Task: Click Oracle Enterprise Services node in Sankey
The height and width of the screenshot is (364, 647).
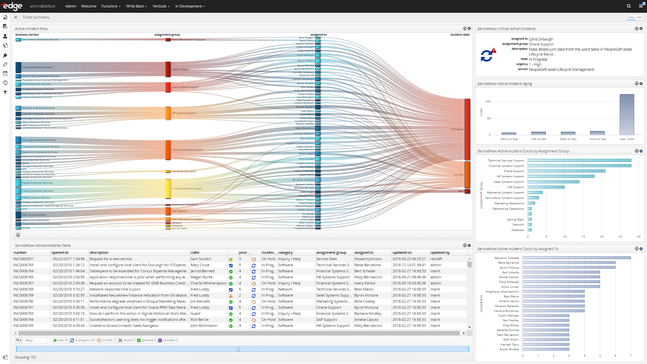Action: click(x=18, y=67)
